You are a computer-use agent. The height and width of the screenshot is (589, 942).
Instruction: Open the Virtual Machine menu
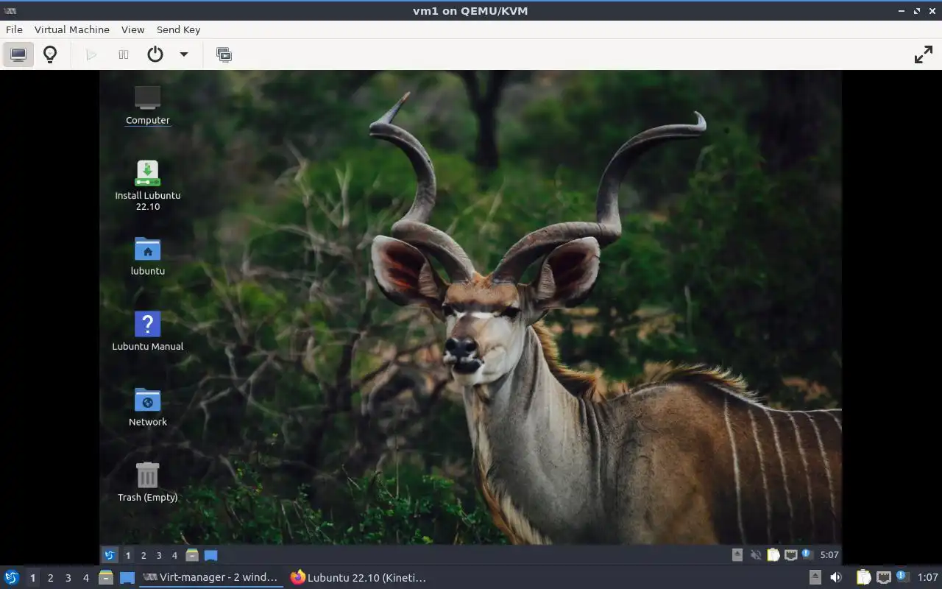pyautogui.click(x=72, y=29)
